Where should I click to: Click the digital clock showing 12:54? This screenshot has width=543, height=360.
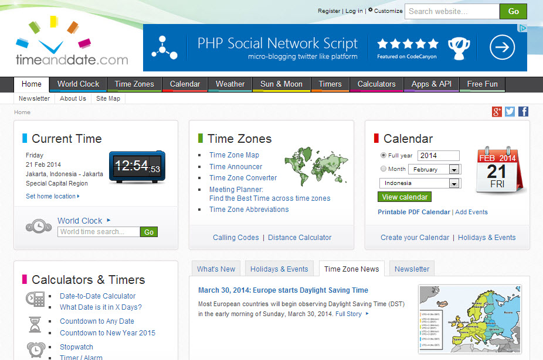[x=137, y=167]
